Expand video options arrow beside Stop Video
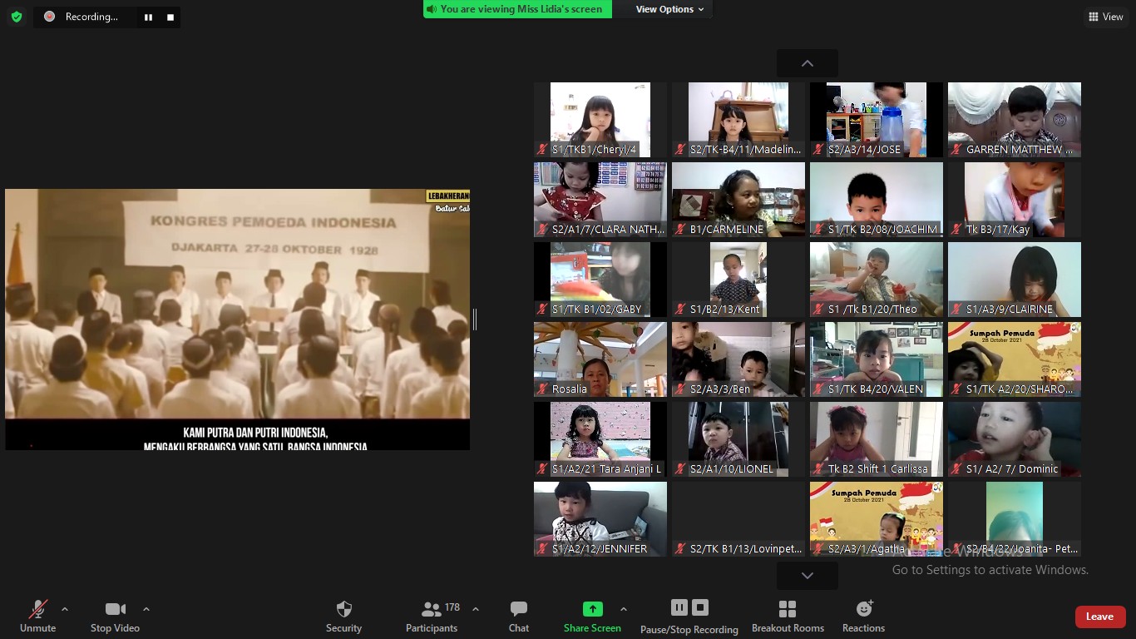 tap(146, 609)
